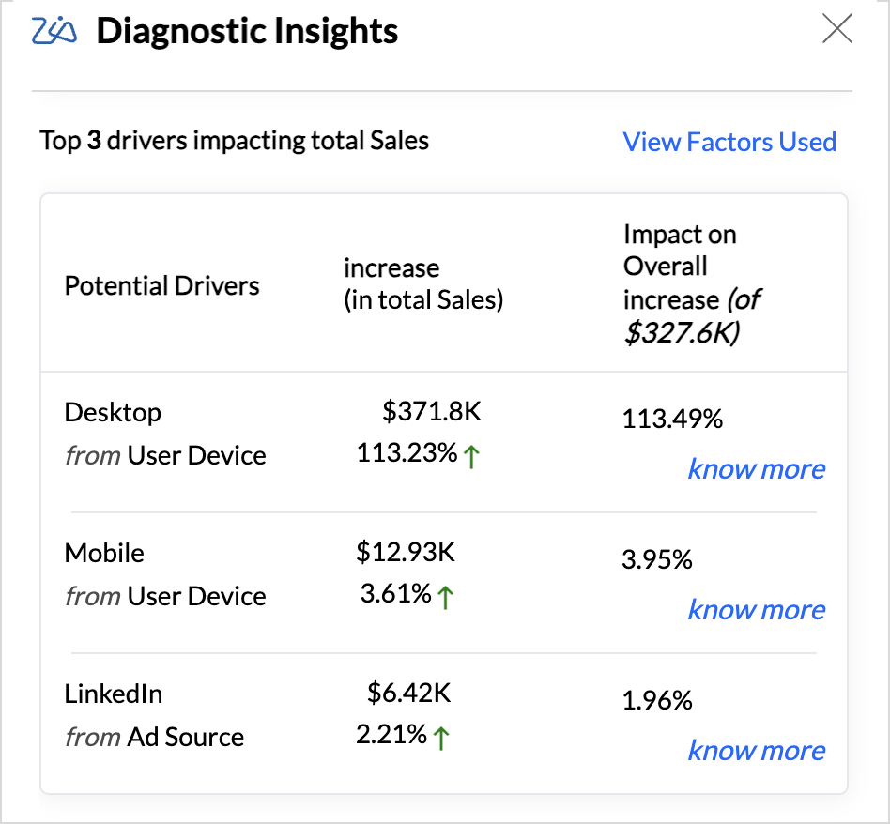Click know more for Mobile driver
890x824 pixels.
tap(756, 609)
